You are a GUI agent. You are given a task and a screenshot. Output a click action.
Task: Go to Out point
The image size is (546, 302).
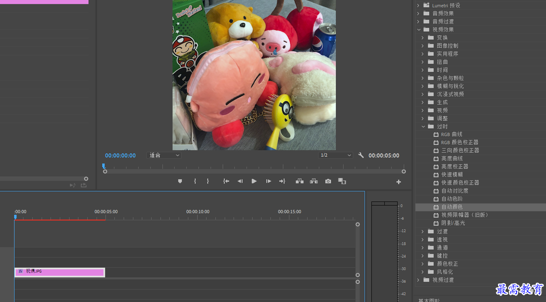point(282,181)
